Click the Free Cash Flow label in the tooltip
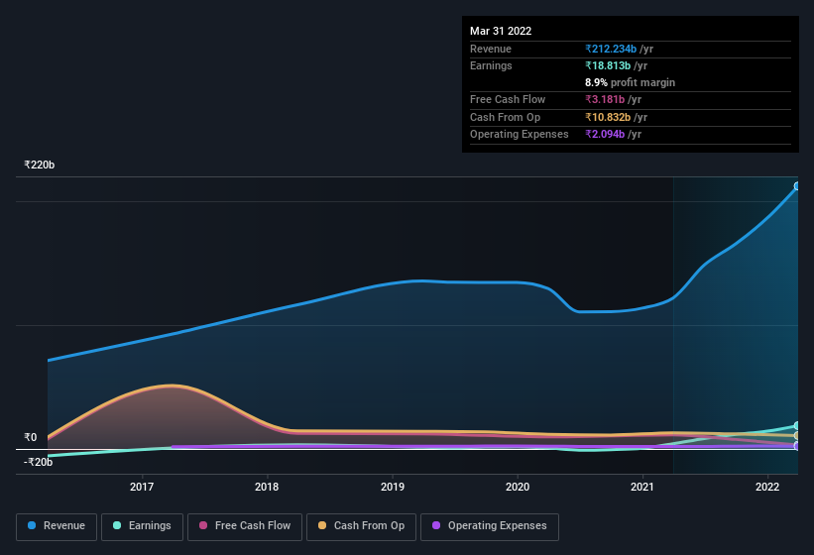 pos(508,99)
